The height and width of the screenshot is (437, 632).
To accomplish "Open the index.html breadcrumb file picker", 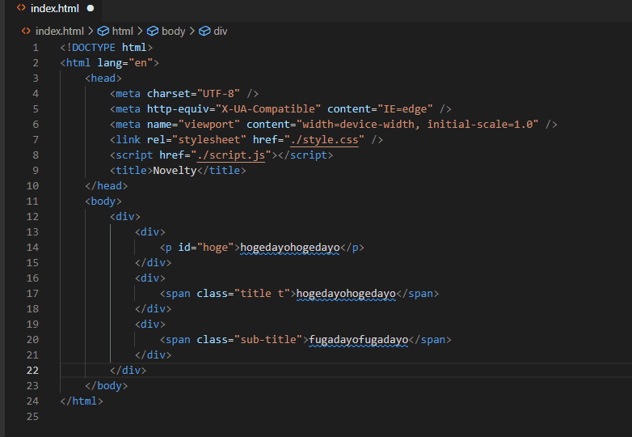I will [59, 31].
